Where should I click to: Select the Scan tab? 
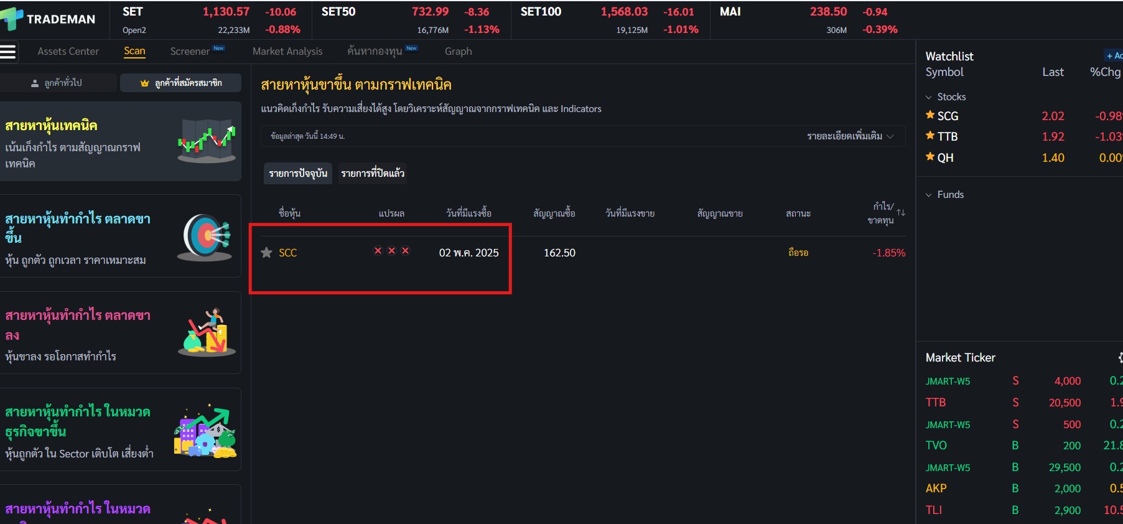134,51
